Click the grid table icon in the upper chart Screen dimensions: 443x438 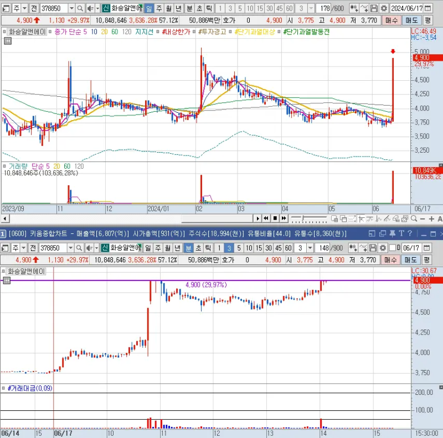[x=8, y=41]
